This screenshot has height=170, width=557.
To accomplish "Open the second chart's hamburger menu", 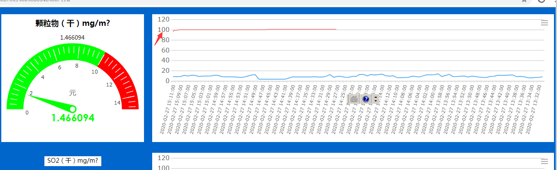I will pos(544,161).
